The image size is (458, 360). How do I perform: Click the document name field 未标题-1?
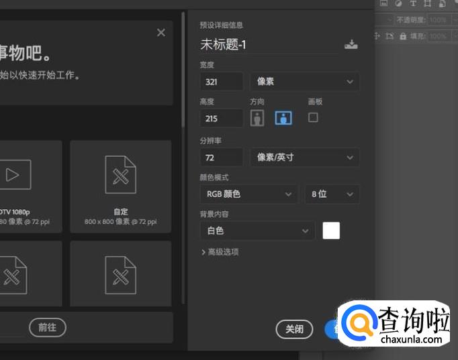coord(269,45)
